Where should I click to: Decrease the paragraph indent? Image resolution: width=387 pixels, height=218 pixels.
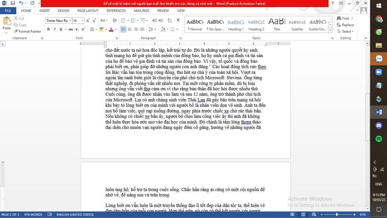point(155,20)
